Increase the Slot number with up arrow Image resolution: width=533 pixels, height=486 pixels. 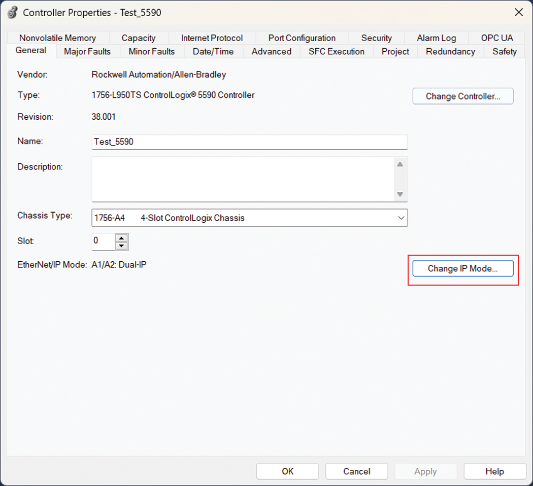(x=121, y=238)
